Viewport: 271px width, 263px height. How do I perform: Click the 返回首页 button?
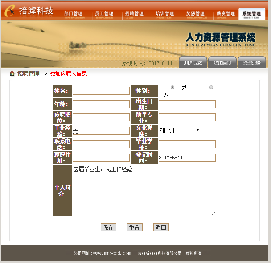coord(222,62)
